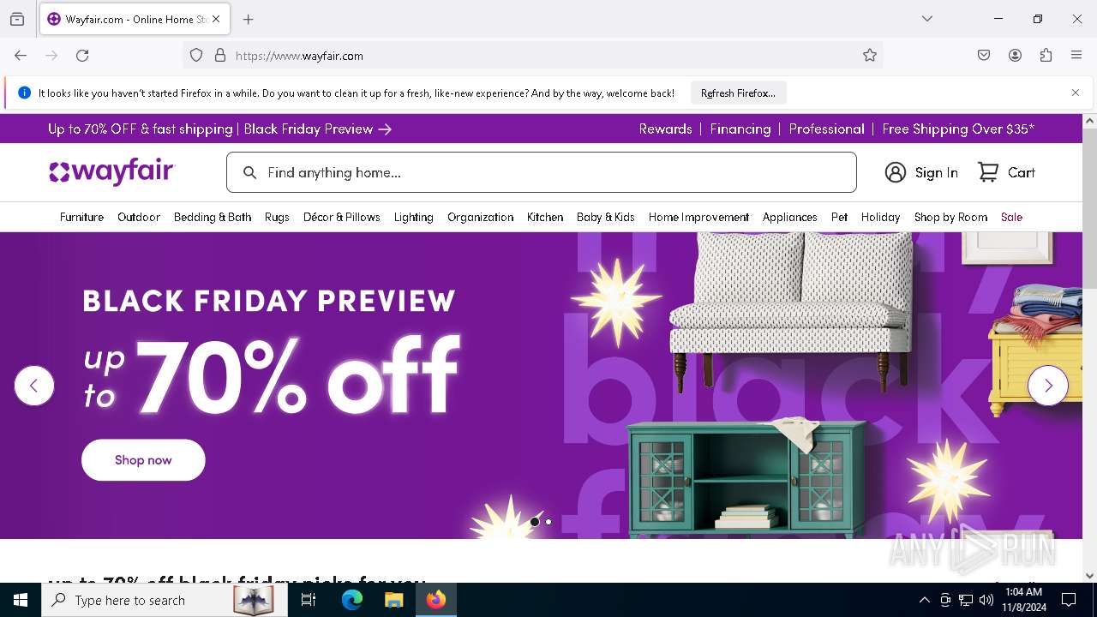1097x617 pixels.
Task: Open a new browser tab
Action: pyautogui.click(x=249, y=19)
